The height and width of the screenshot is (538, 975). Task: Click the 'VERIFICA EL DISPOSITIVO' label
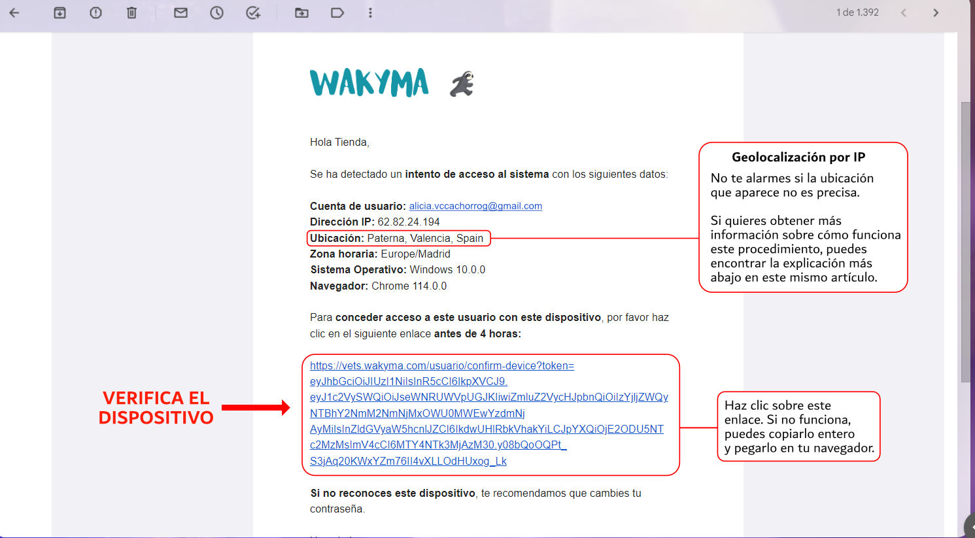point(156,407)
